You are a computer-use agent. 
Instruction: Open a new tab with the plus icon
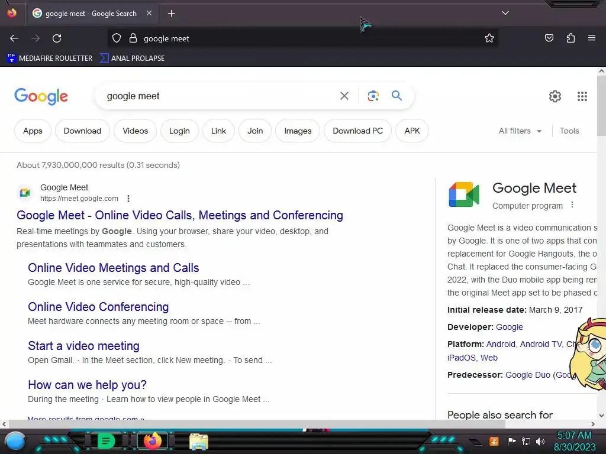(x=171, y=14)
